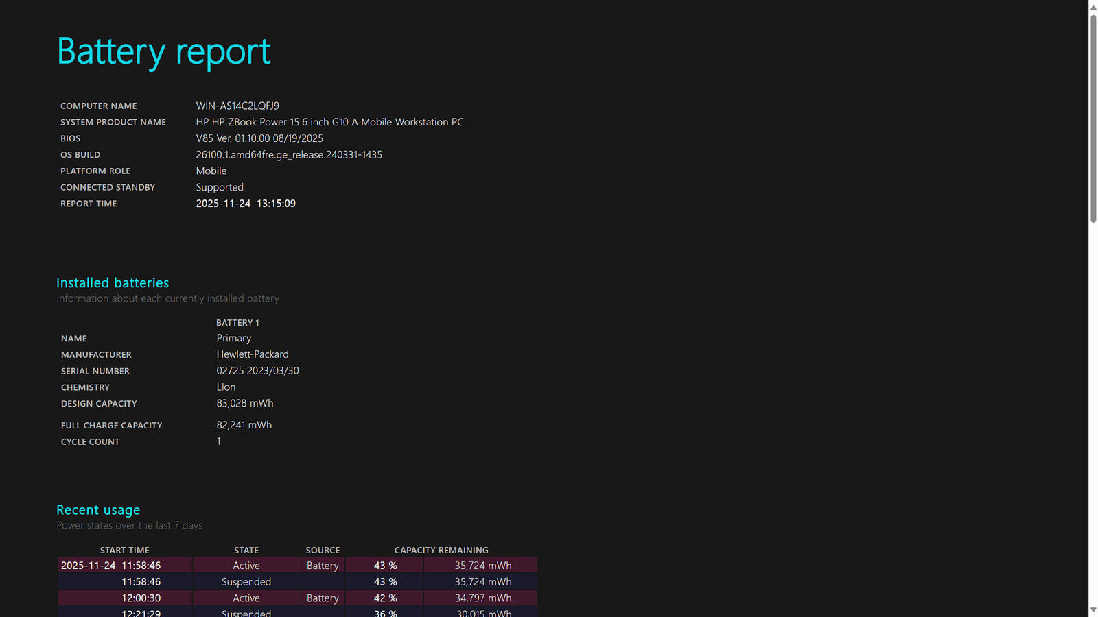
Task: Click the vertical scrollbar thumb
Action: click(1093, 119)
